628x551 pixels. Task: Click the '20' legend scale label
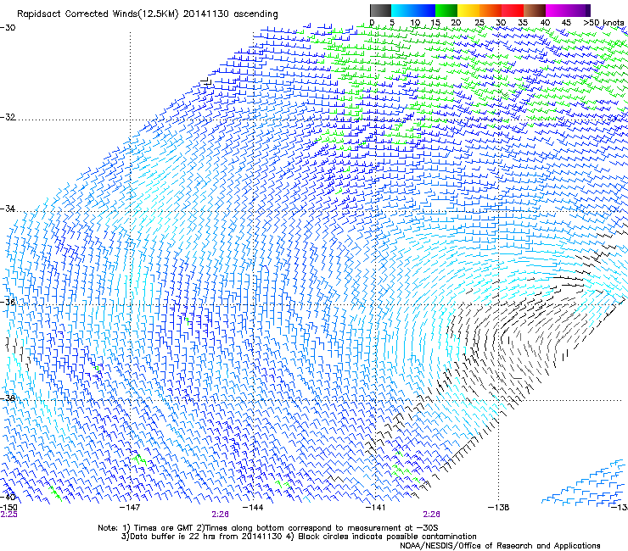coord(456,23)
